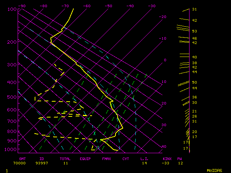231x173 pixels.
Task: Select the station ID value 93997
Action: click(x=44, y=163)
